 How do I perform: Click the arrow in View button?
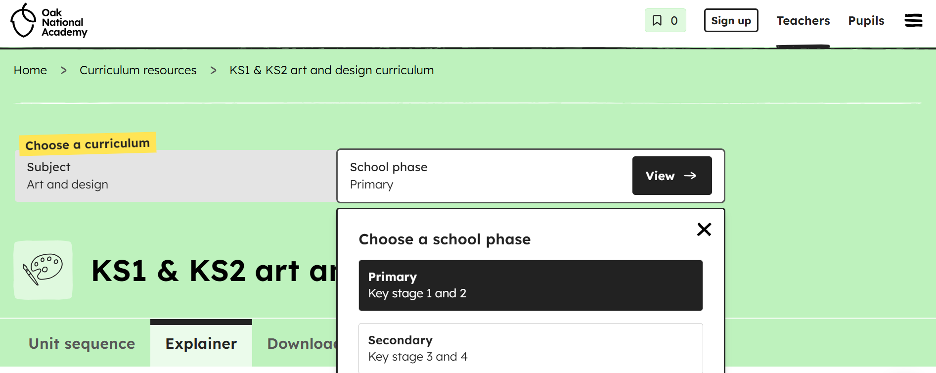pos(690,176)
